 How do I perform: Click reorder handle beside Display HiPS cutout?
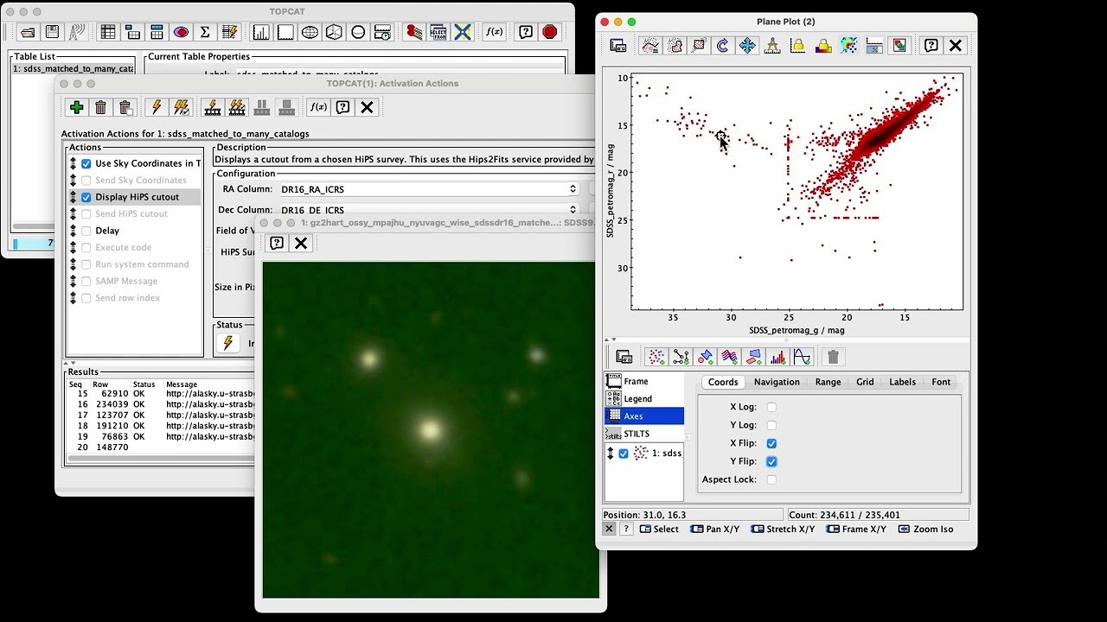point(74,197)
